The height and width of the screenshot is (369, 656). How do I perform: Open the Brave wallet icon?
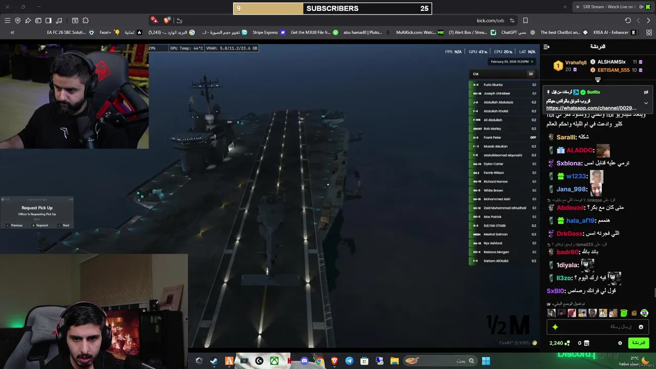pos(38,20)
